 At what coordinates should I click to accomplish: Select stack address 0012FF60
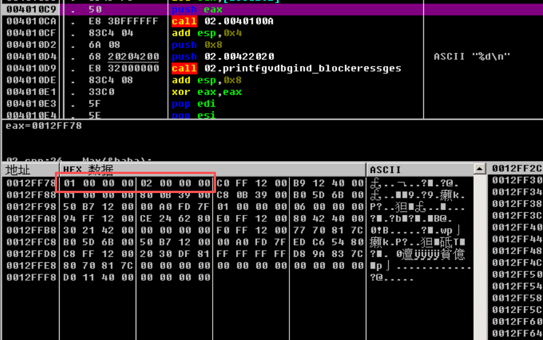tap(516, 322)
